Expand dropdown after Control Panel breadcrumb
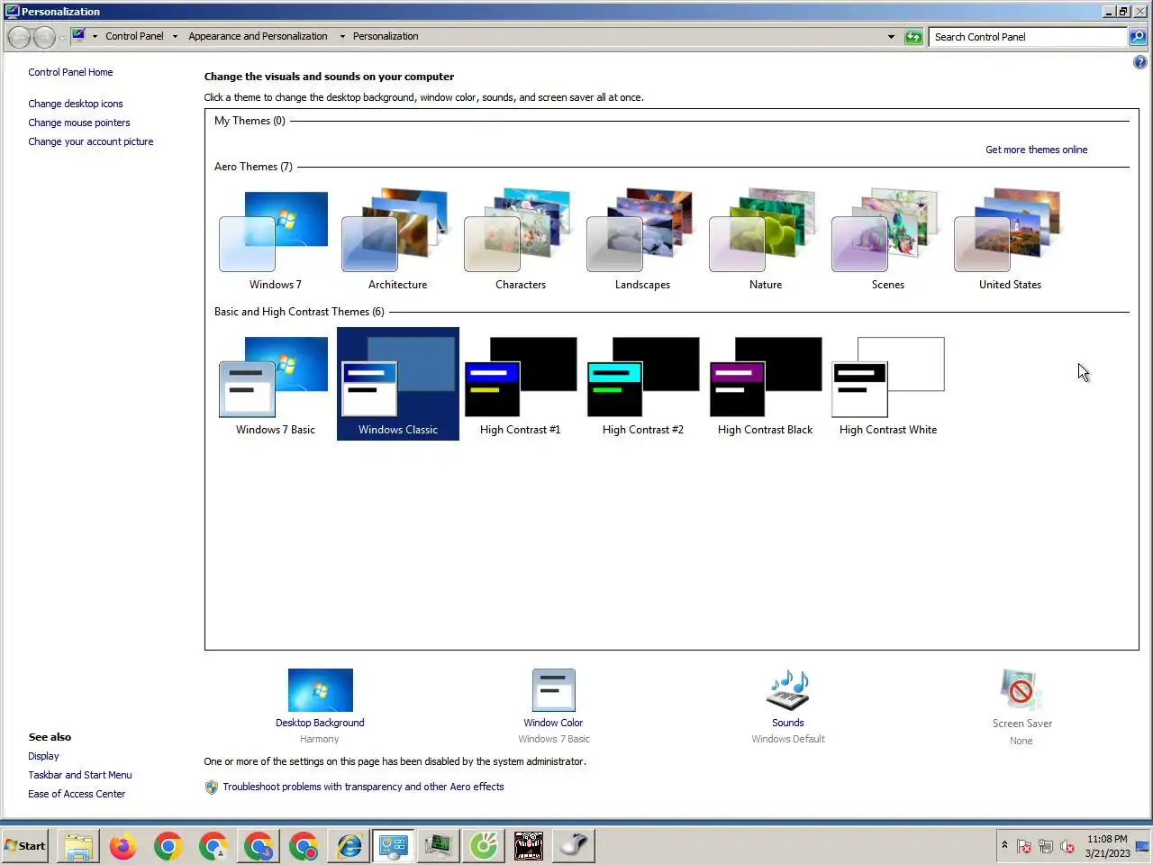Image resolution: width=1153 pixels, height=865 pixels. pyautogui.click(x=177, y=37)
